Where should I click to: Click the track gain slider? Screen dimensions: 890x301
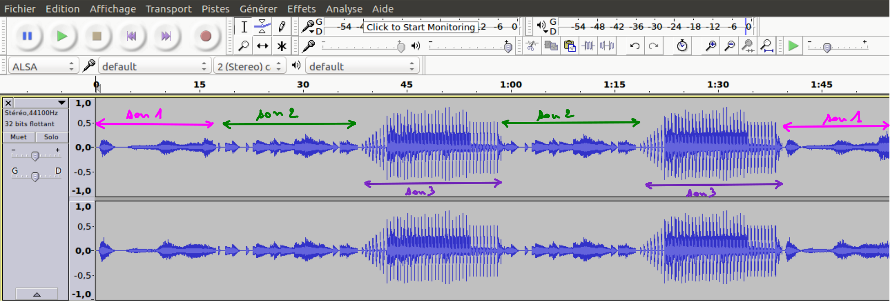pos(35,155)
